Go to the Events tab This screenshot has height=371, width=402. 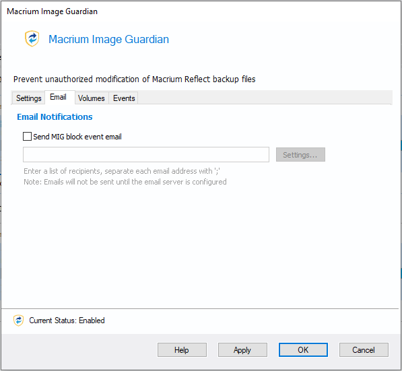click(x=124, y=98)
